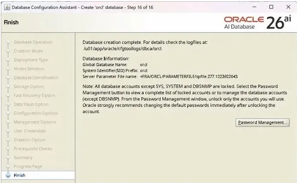Image resolution: width=297 pixels, height=183 pixels.
Task: Select the Summary step
Action: [x=23, y=158]
